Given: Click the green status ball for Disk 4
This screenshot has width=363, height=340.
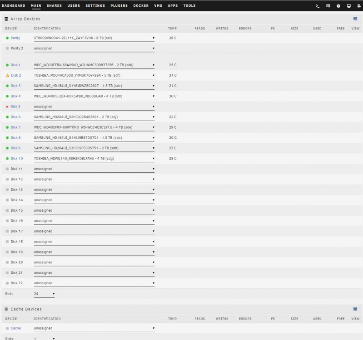Looking at the screenshot, I should tap(7, 96).
